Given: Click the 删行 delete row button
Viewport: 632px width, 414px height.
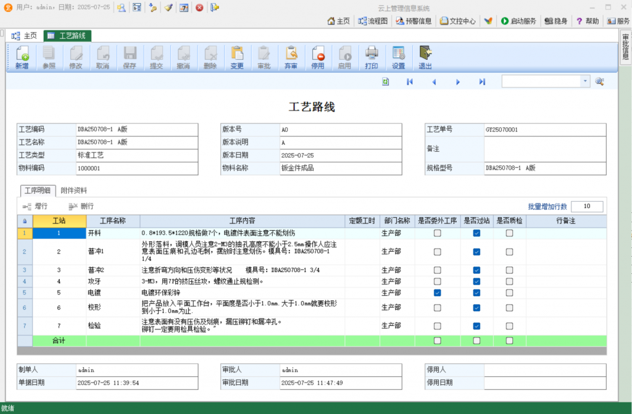Looking at the screenshot, I should pyautogui.click(x=81, y=207).
